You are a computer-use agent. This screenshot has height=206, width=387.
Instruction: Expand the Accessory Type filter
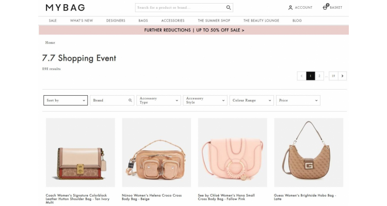(x=159, y=100)
